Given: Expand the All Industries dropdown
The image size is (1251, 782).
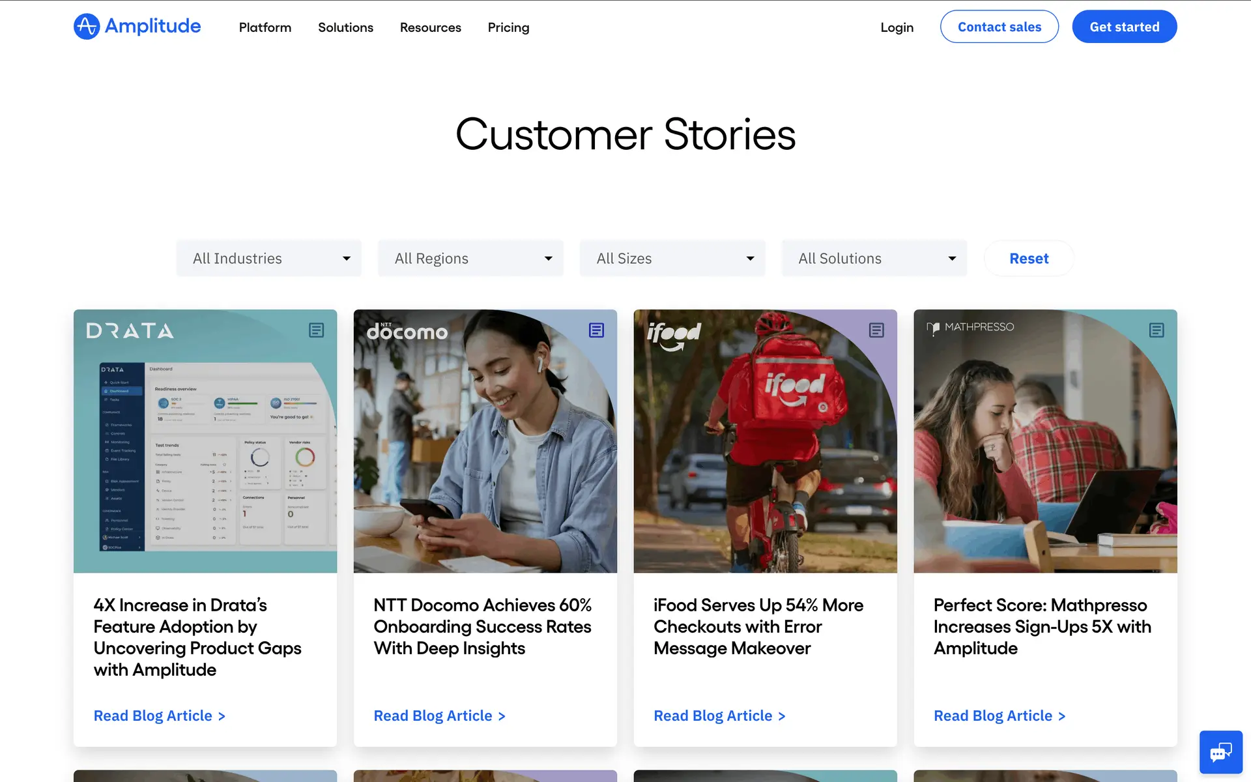Looking at the screenshot, I should [268, 259].
